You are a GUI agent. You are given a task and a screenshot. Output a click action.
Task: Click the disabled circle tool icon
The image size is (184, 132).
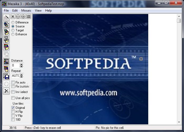(6, 84)
